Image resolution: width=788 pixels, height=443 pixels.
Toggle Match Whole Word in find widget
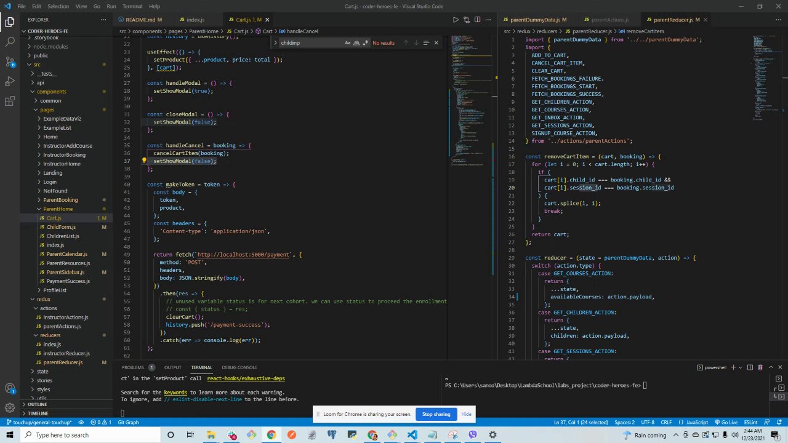pyautogui.click(x=356, y=43)
